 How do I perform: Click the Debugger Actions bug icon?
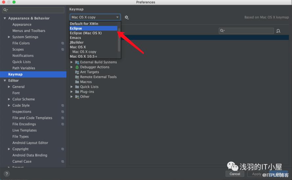point(77,67)
